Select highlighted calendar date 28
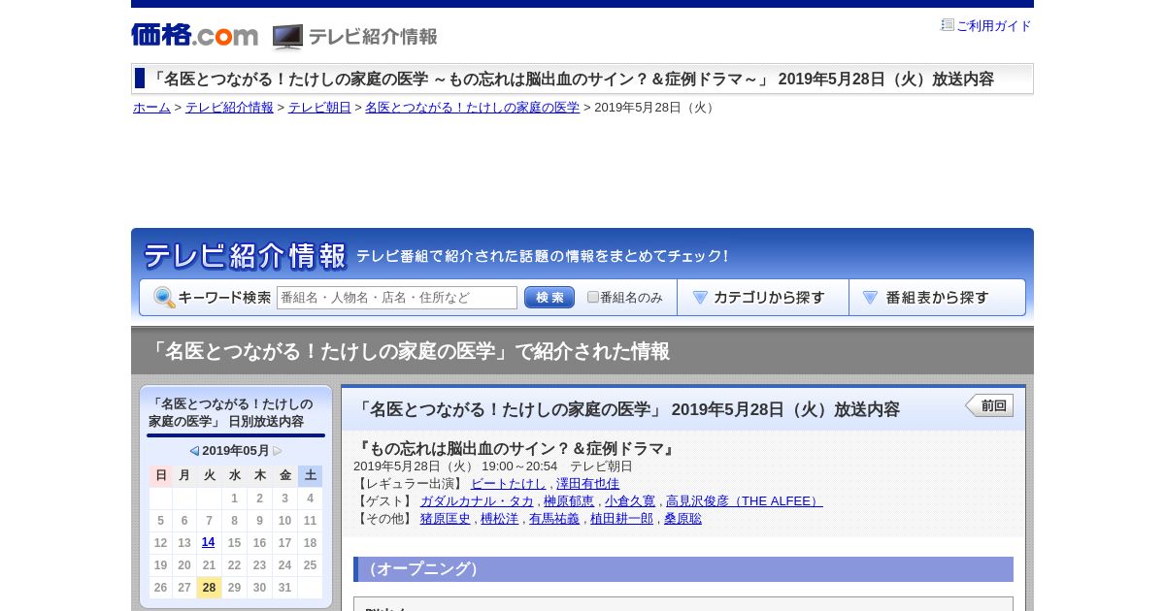1165x611 pixels. tap(209, 588)
